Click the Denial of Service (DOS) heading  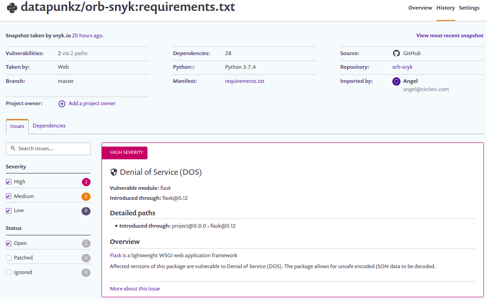161,172
